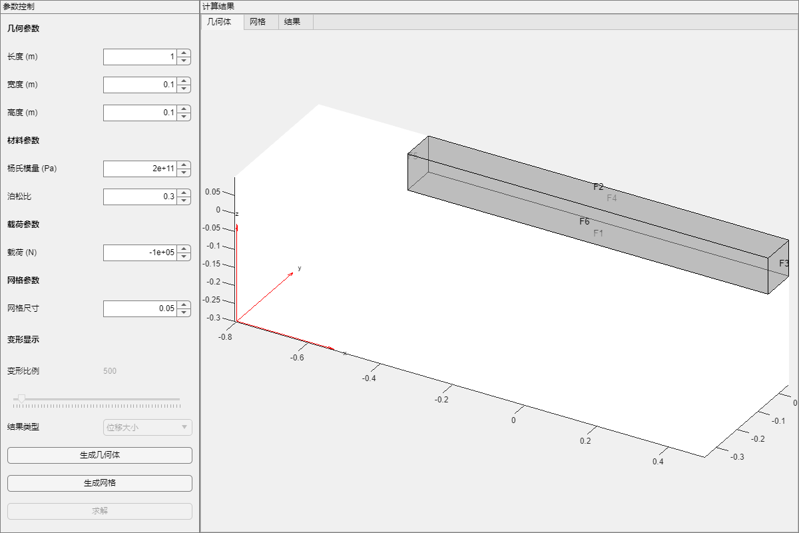Select face label F6 on the beam
The image size is (799, 533).
pyautogui.click(x=585, y=222)
